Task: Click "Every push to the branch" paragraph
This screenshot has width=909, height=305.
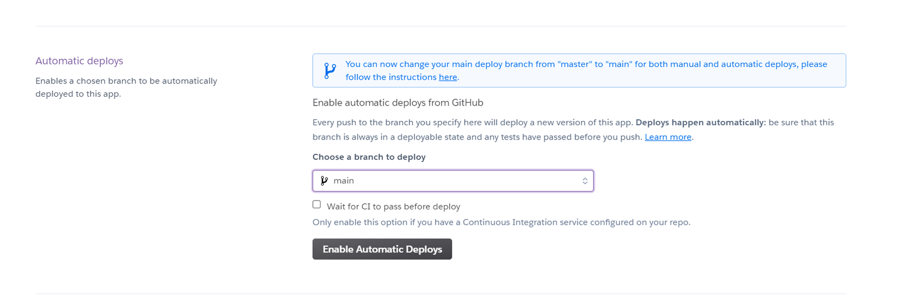Action: click(x=573, y=130)
